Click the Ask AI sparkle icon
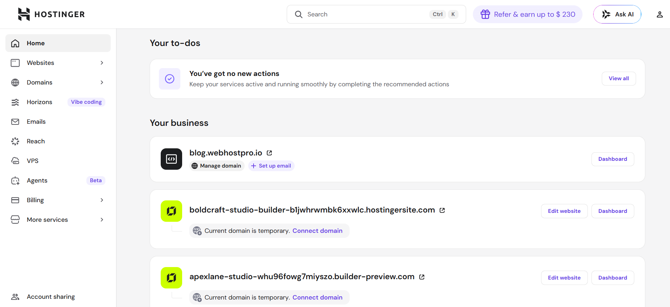Image resolution: width=670 pixels, height=307 pixels. 606,14
